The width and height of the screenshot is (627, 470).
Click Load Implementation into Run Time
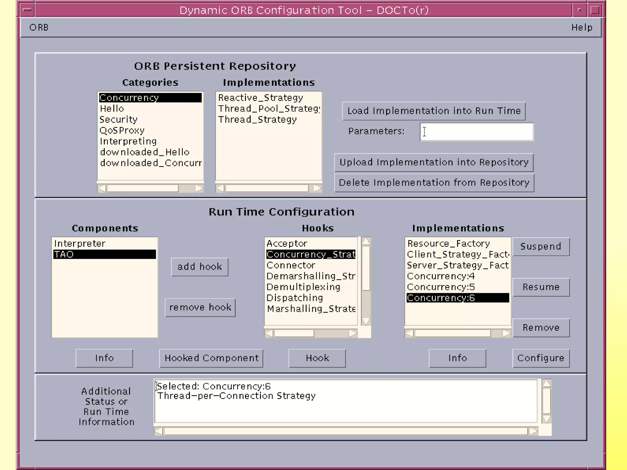click(434, 111)
